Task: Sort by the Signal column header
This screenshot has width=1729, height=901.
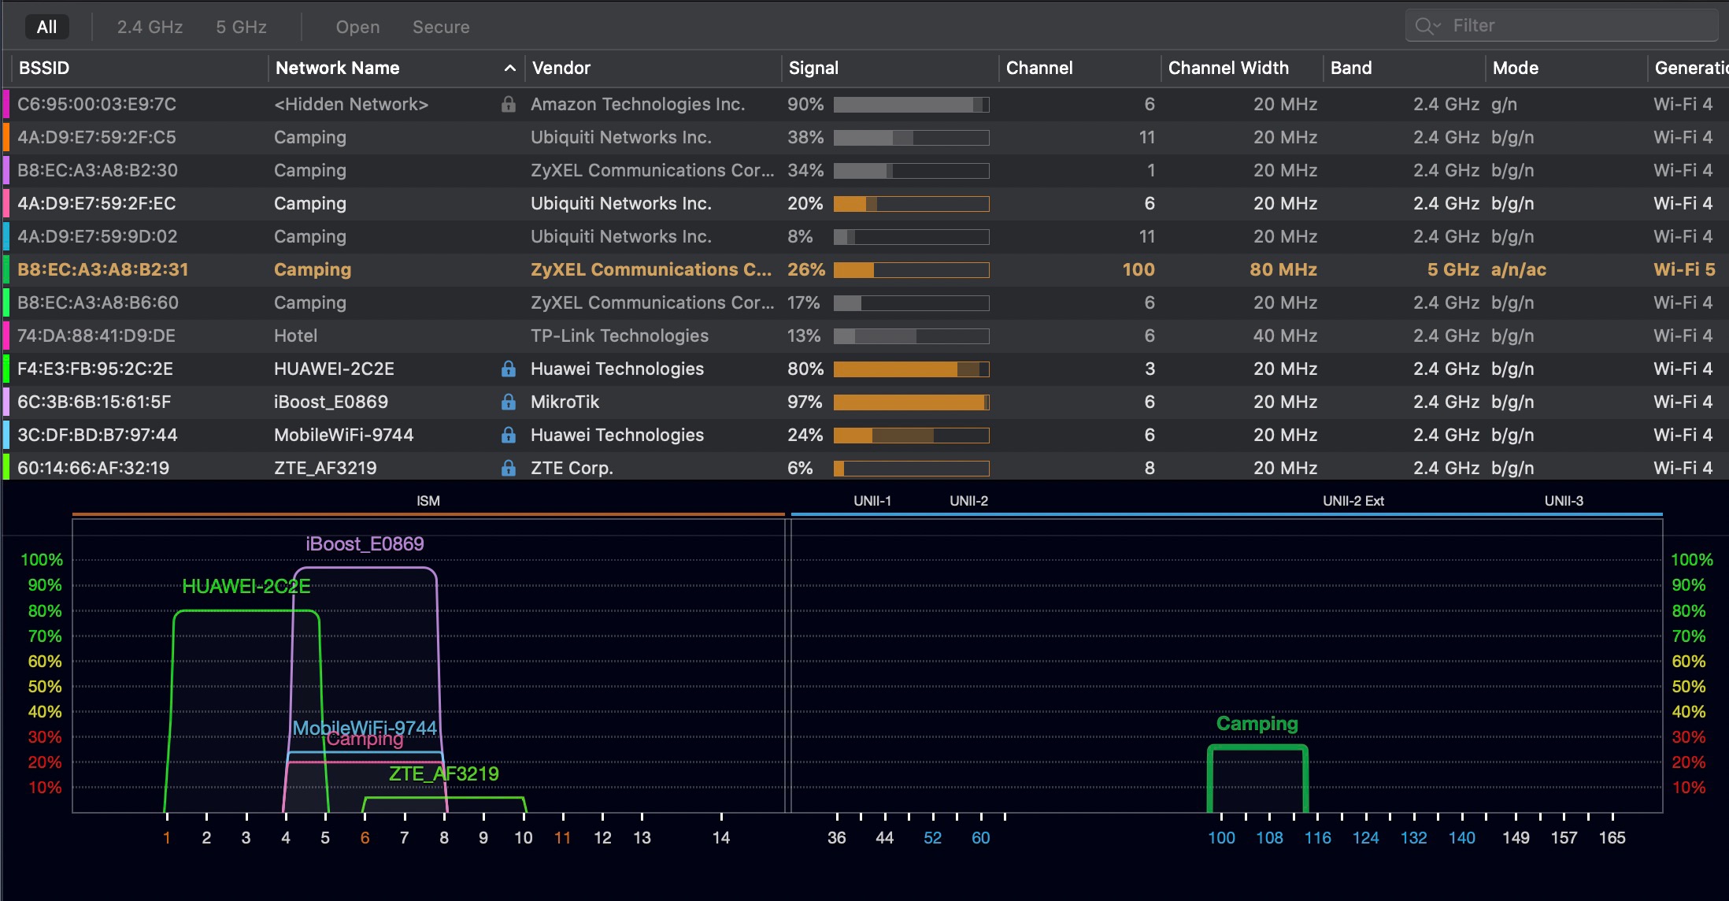Action: click(813, 69)
